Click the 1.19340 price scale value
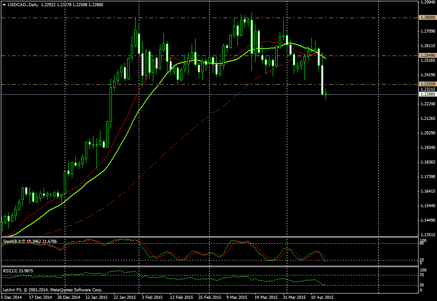This screenshot has width=437, height=301. point(427,148)
